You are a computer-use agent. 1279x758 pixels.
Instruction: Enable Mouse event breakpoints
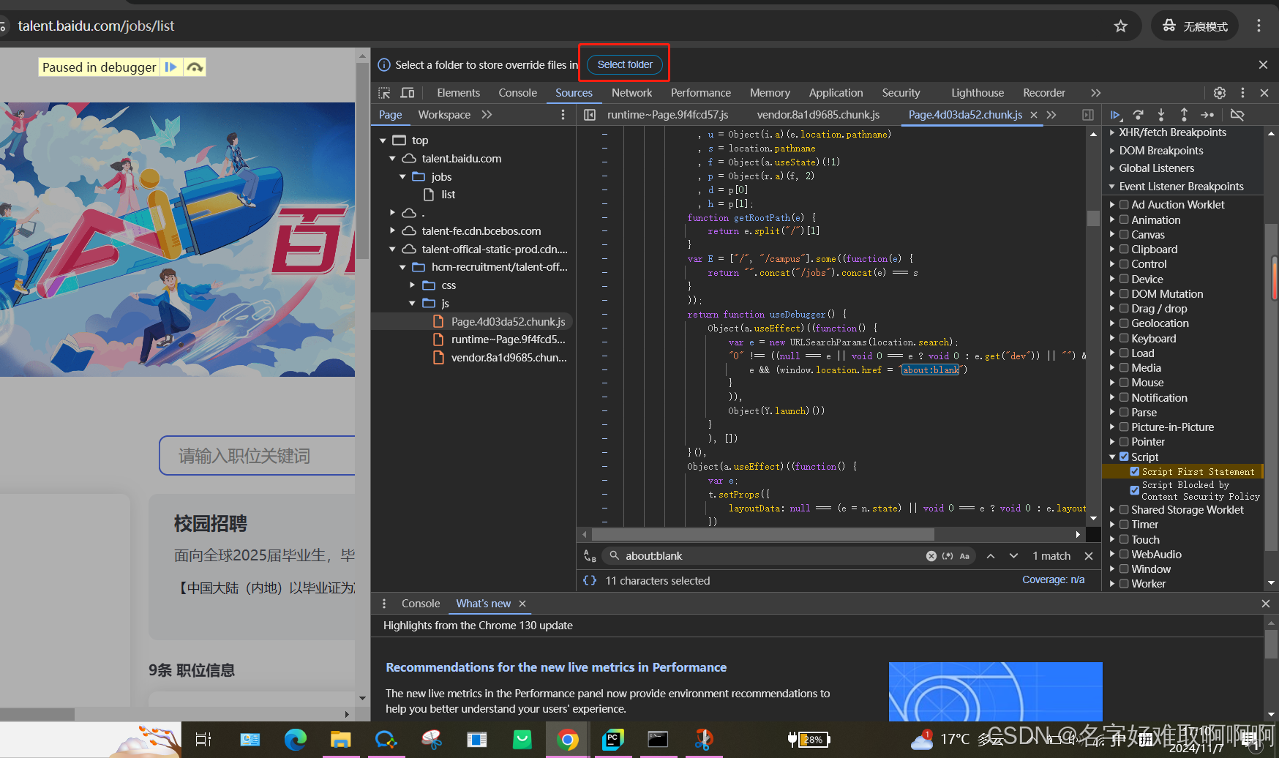[1124, 383]
